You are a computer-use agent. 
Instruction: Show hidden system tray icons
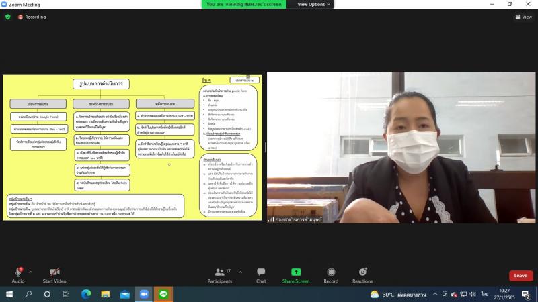pos(435,294)
